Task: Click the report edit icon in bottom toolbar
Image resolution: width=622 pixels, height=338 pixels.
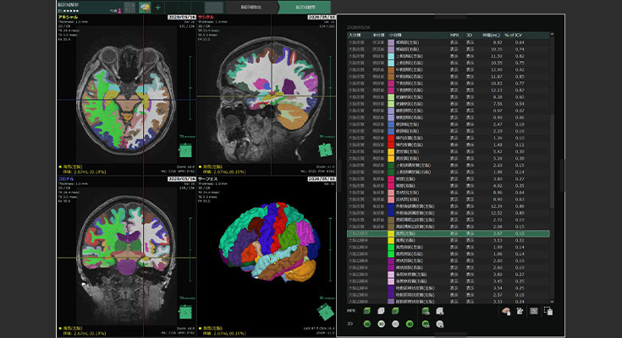Action: [x=520, y=312]
